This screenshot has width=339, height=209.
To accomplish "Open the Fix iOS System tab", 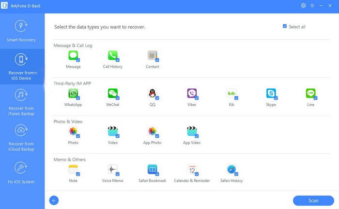I will pos(21,173).
